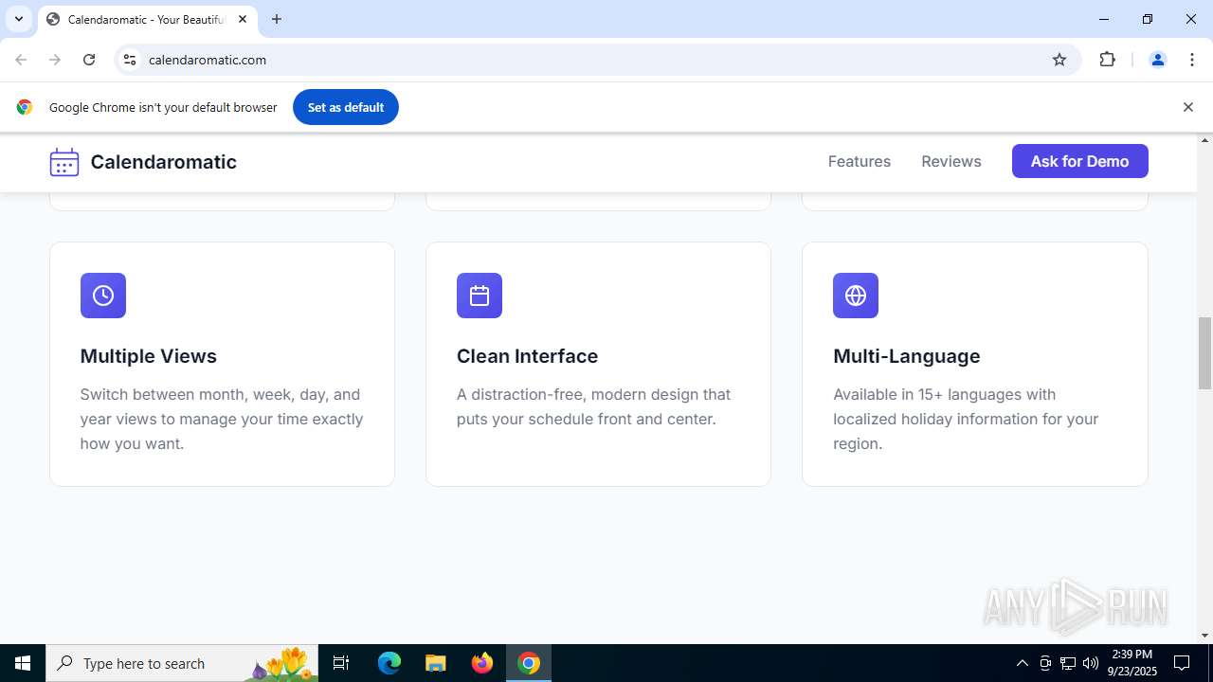Viewport: 1213px width, 682px height.
Task: Go back with the back arrow
Action: (21, 60)
